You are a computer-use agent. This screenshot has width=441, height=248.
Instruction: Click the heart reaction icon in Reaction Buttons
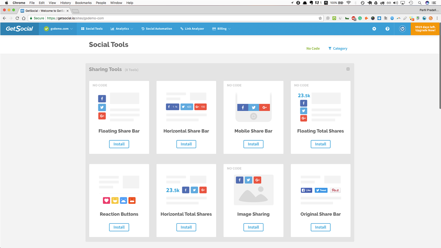(106, 200)
